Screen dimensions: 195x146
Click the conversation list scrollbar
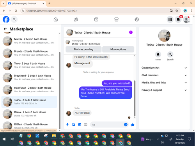60,91
